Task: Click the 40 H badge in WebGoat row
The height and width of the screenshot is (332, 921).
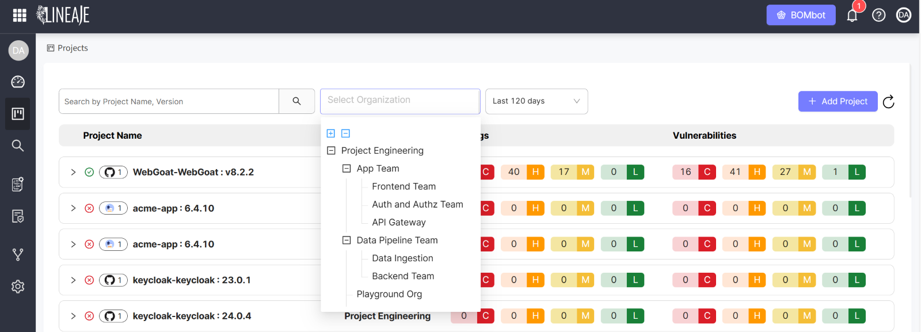Action: pos(523,172)
